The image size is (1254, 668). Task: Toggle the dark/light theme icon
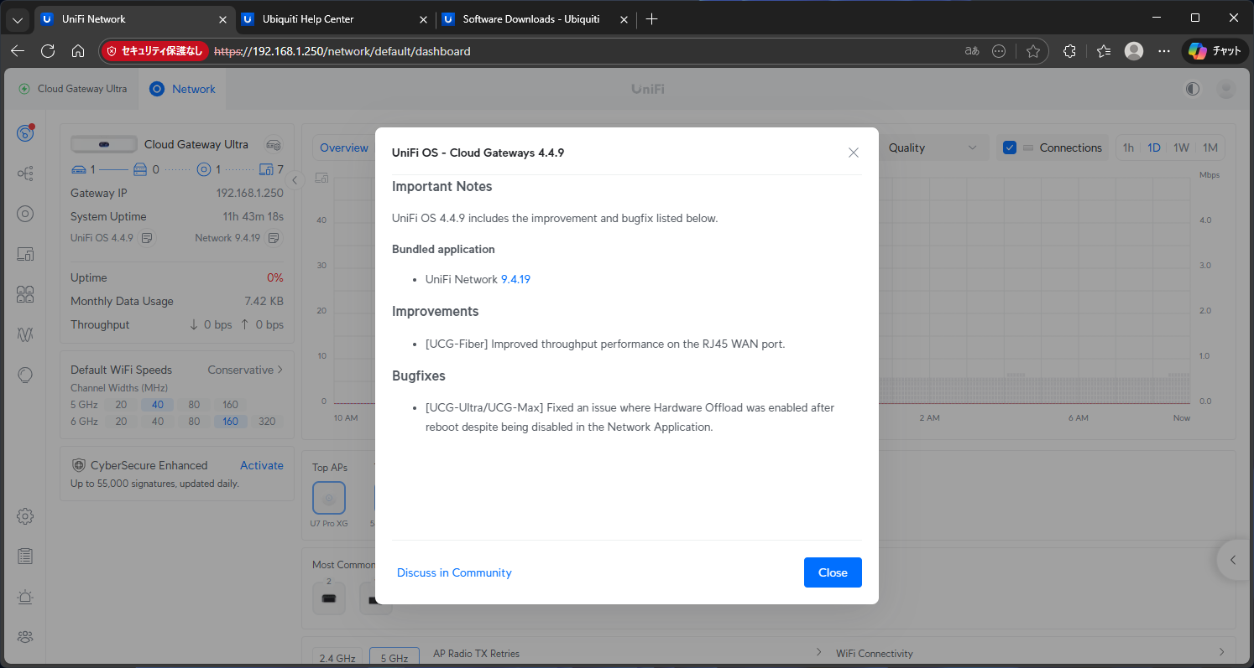tap(1193, 89)
